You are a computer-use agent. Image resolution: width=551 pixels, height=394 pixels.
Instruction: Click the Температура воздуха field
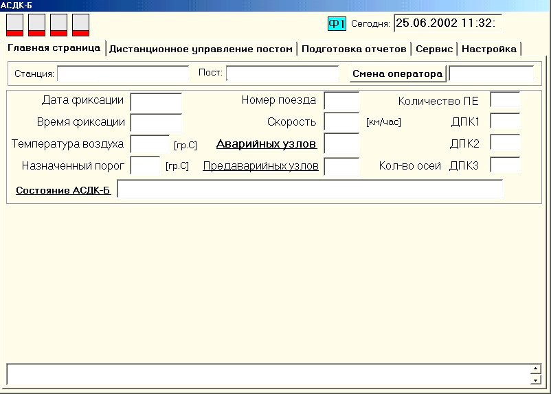tap(150, 144)
